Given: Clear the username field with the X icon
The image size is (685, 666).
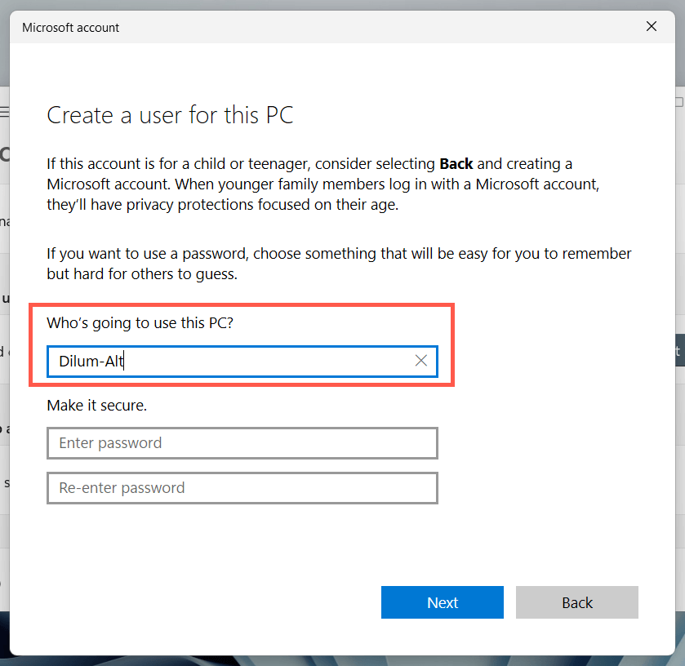Looking at the screenshot, I should tap(421, 361).
